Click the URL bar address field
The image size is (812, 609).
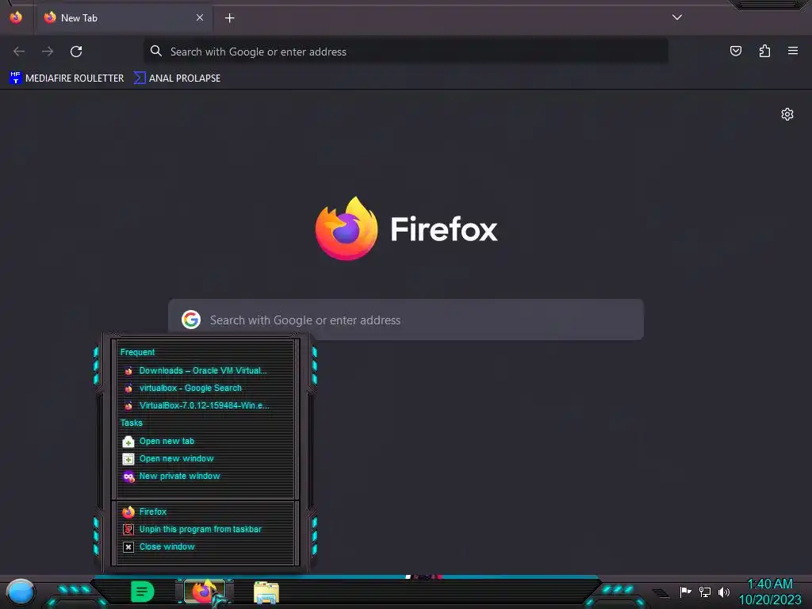point(406,52)
